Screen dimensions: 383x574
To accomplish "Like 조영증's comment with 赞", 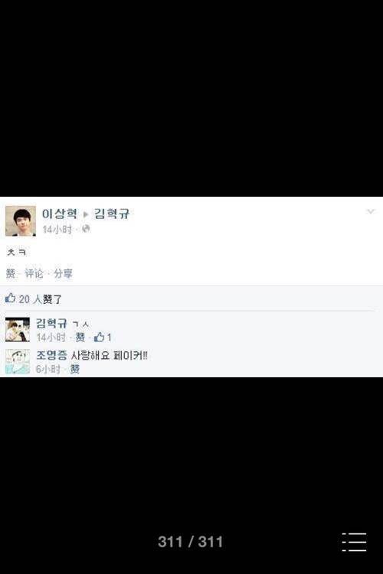I will coord(75,369).
